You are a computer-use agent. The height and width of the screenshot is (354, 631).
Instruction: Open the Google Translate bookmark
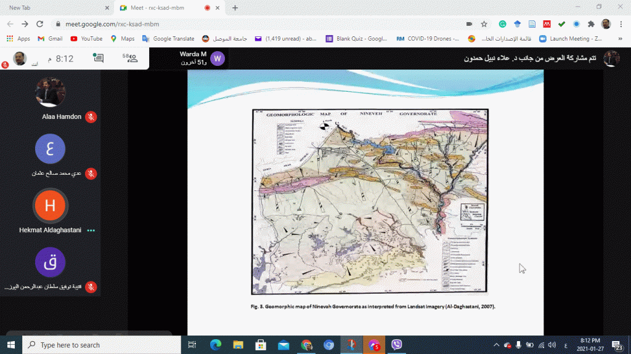click(168, 38)
